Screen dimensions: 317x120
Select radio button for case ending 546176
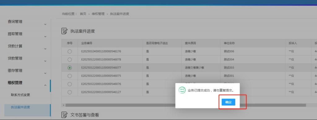click(70, 51)
